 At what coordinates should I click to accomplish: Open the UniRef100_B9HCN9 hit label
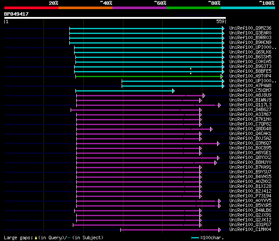click(250, 43)
